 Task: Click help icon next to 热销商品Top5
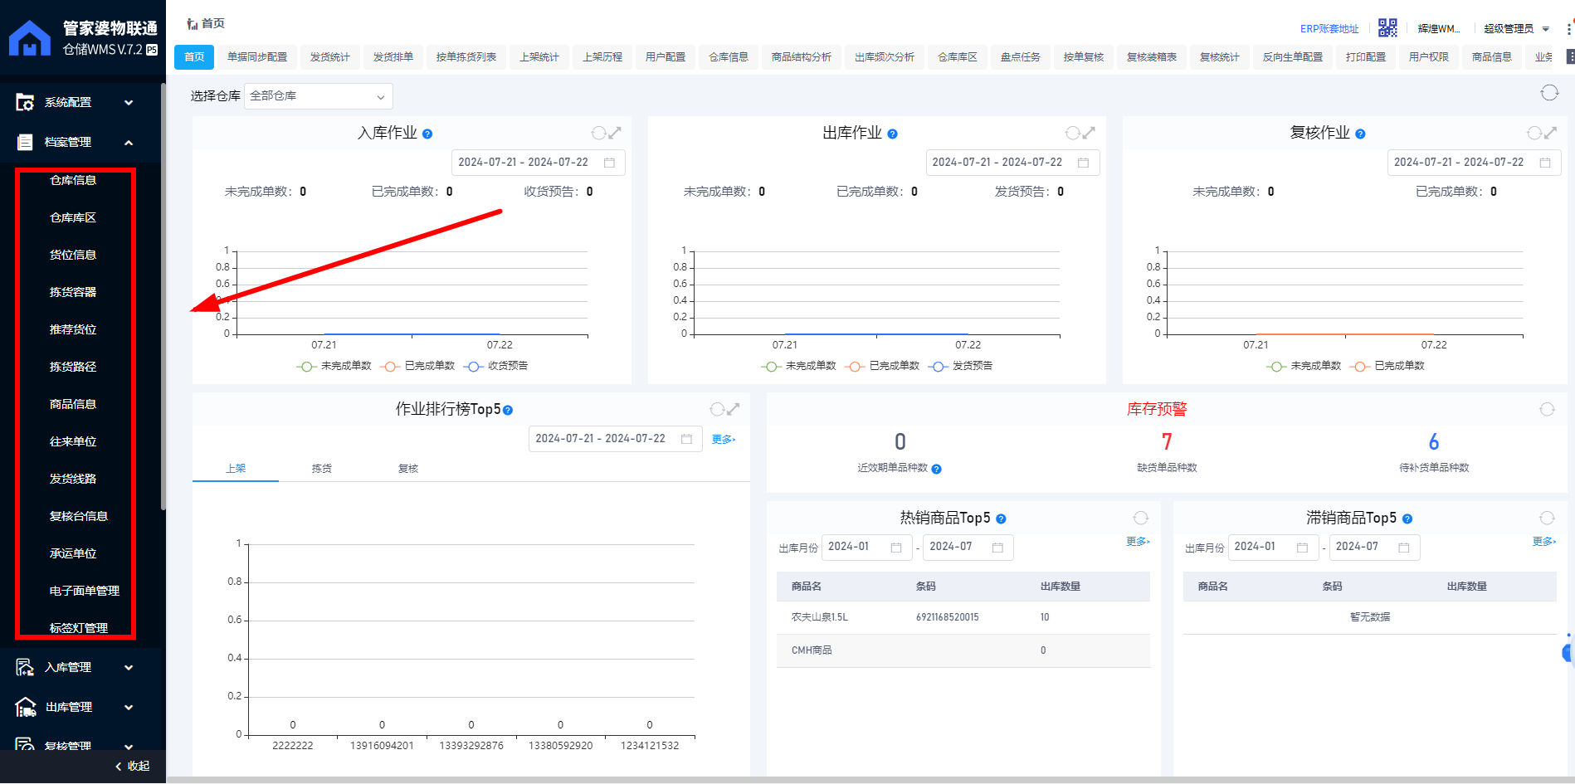click(1001, 519)
